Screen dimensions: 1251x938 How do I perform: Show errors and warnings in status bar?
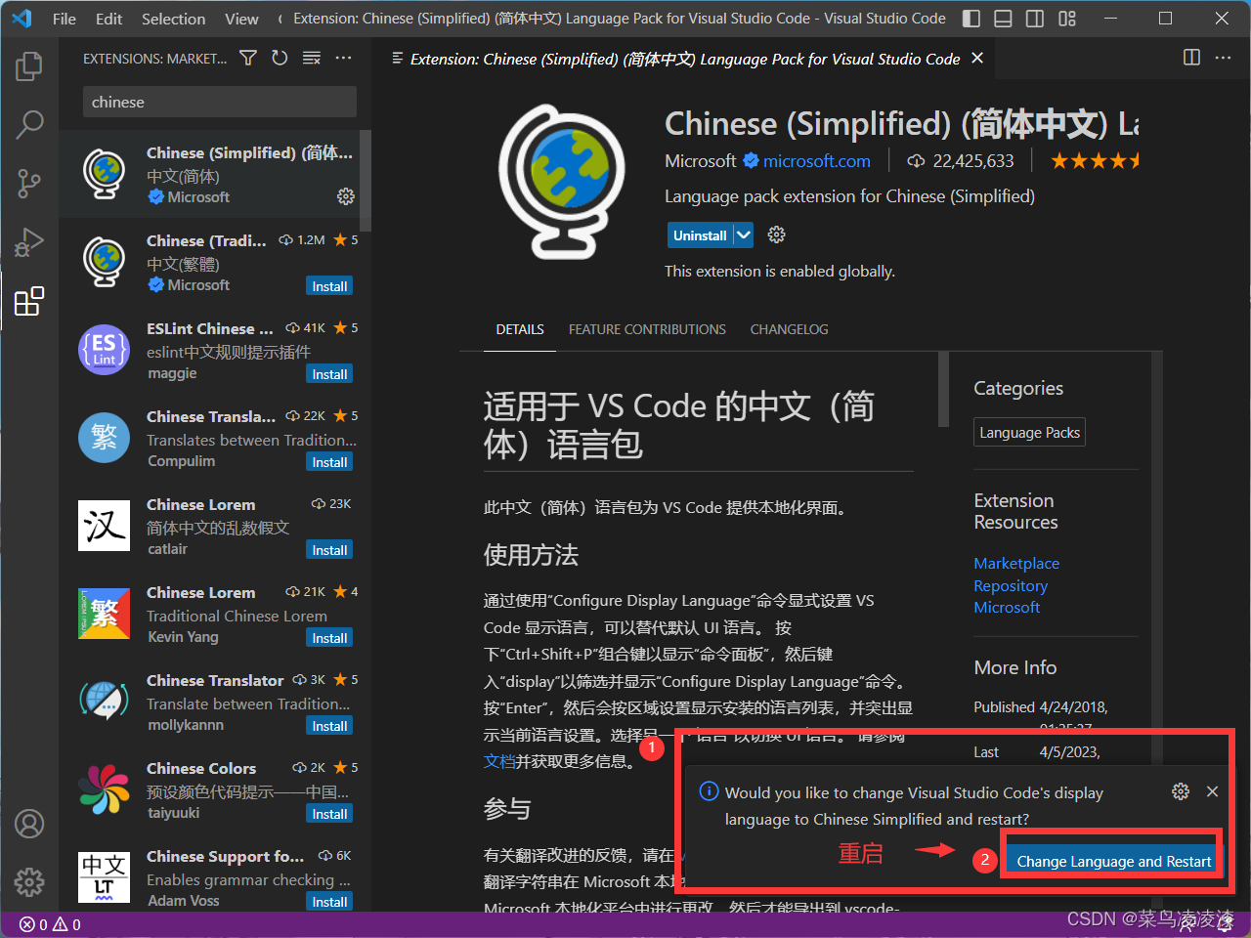click(x=50, y=924)
